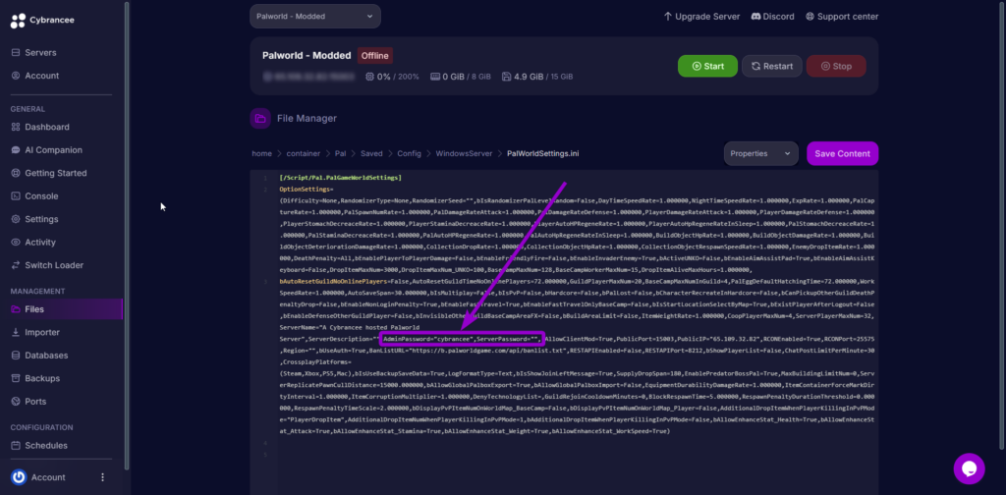Click the File Manager folder icon
1006x495 pixels.
point(260,119)
